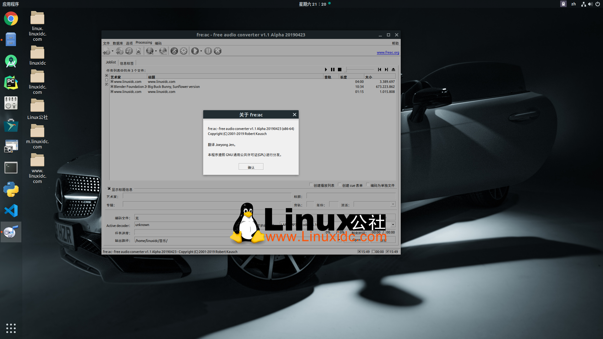Open the add files dropdown arrow
This screenshot has height=339, width=603.
pos(113,51)
